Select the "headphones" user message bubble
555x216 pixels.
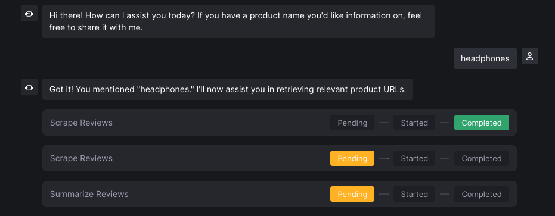(x=485, y=58)
